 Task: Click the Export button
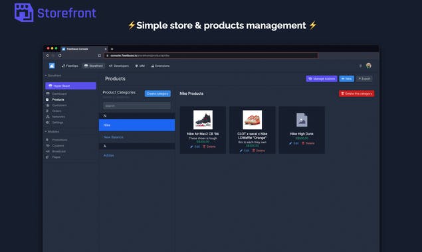pos(364,79)
